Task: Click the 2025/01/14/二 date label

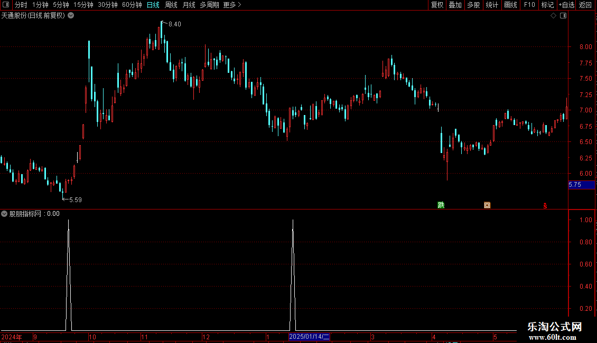Action: point(309,337)
